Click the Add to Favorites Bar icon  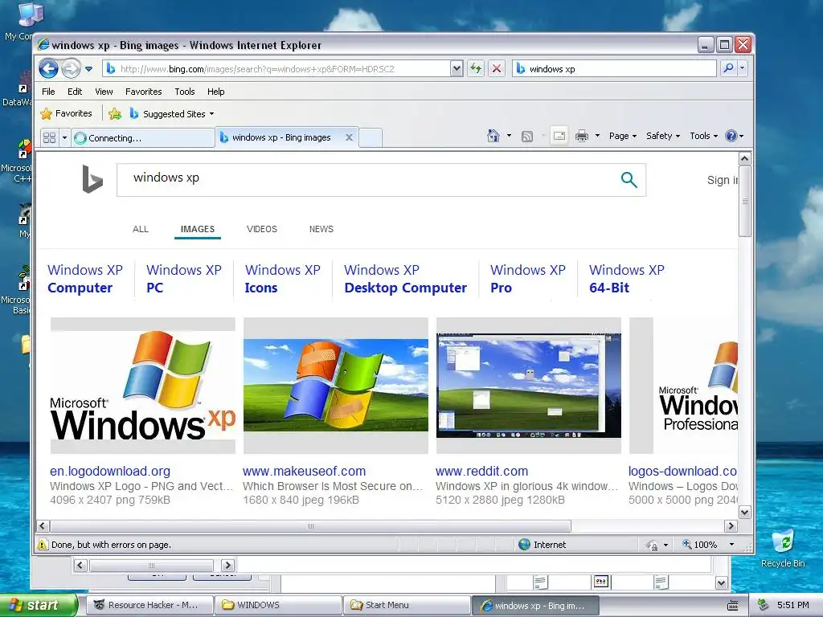point(115,113)
